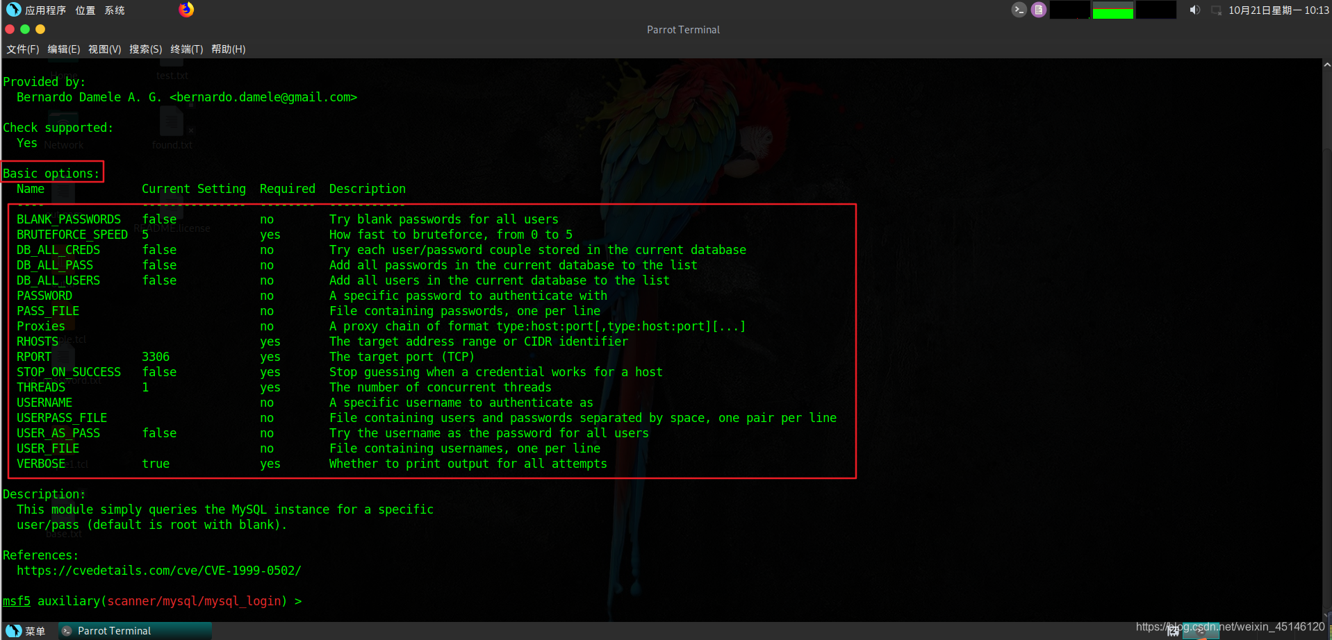Click the Proxies option name
Viewport: 1332px width, 640px height.
[41, 326]
